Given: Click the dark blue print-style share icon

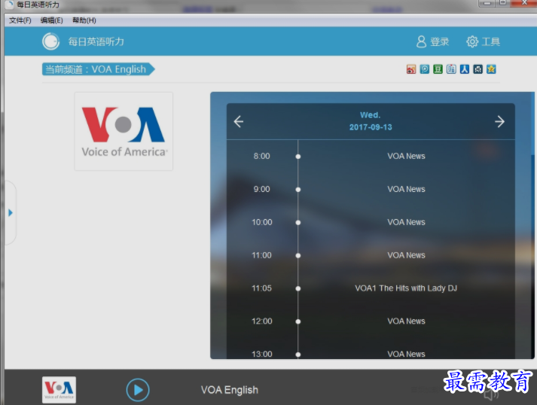Looking at the screenshot, I should coord(478,69).
